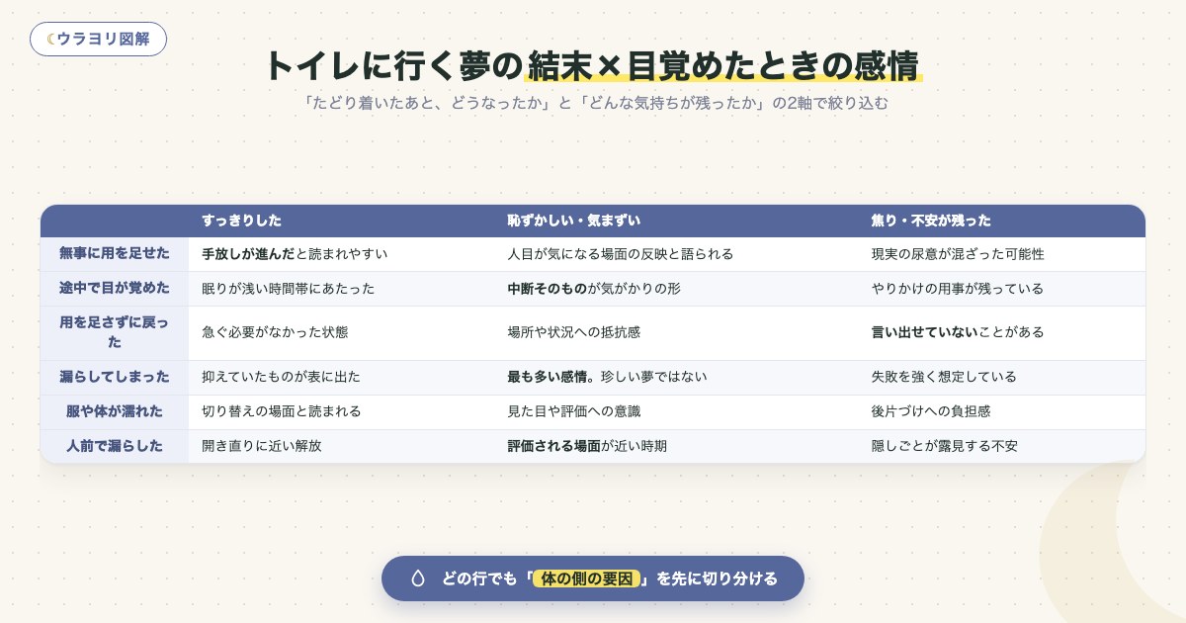Click the crescent moon icon in the badge
Screen dimensions: 1186x623
[50, 40]
